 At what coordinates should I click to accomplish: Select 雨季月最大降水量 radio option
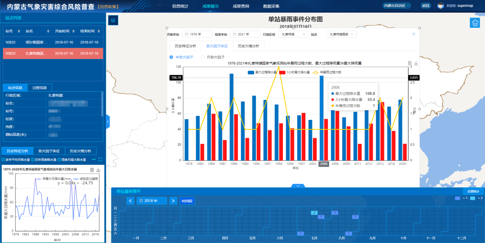coord(72,160)
